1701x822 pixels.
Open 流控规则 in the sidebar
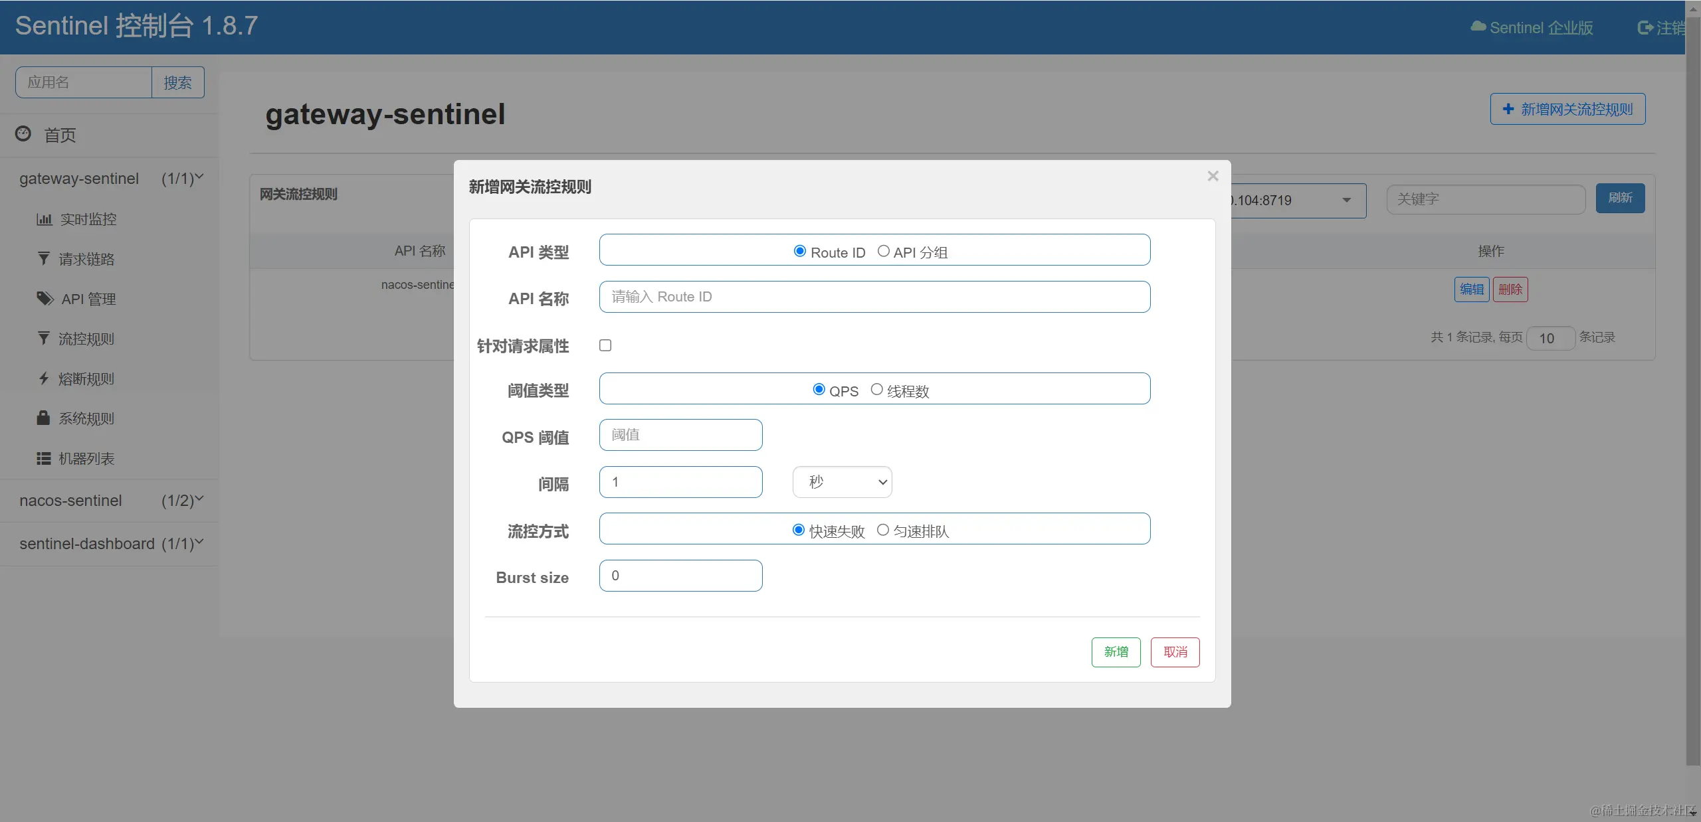click(86, 339)
